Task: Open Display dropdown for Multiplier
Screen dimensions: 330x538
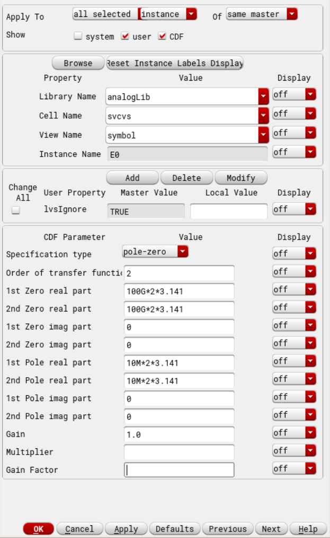Action: [x=294, y=450]
